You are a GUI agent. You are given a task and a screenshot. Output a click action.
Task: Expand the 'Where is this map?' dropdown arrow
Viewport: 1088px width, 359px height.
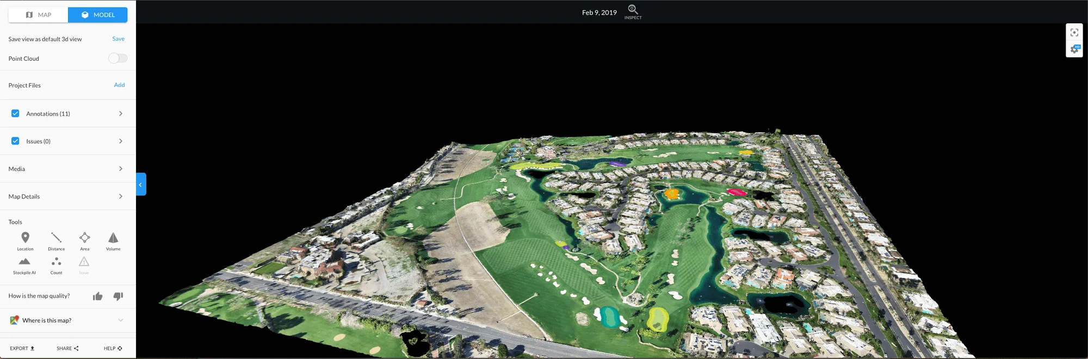(121, 320)
